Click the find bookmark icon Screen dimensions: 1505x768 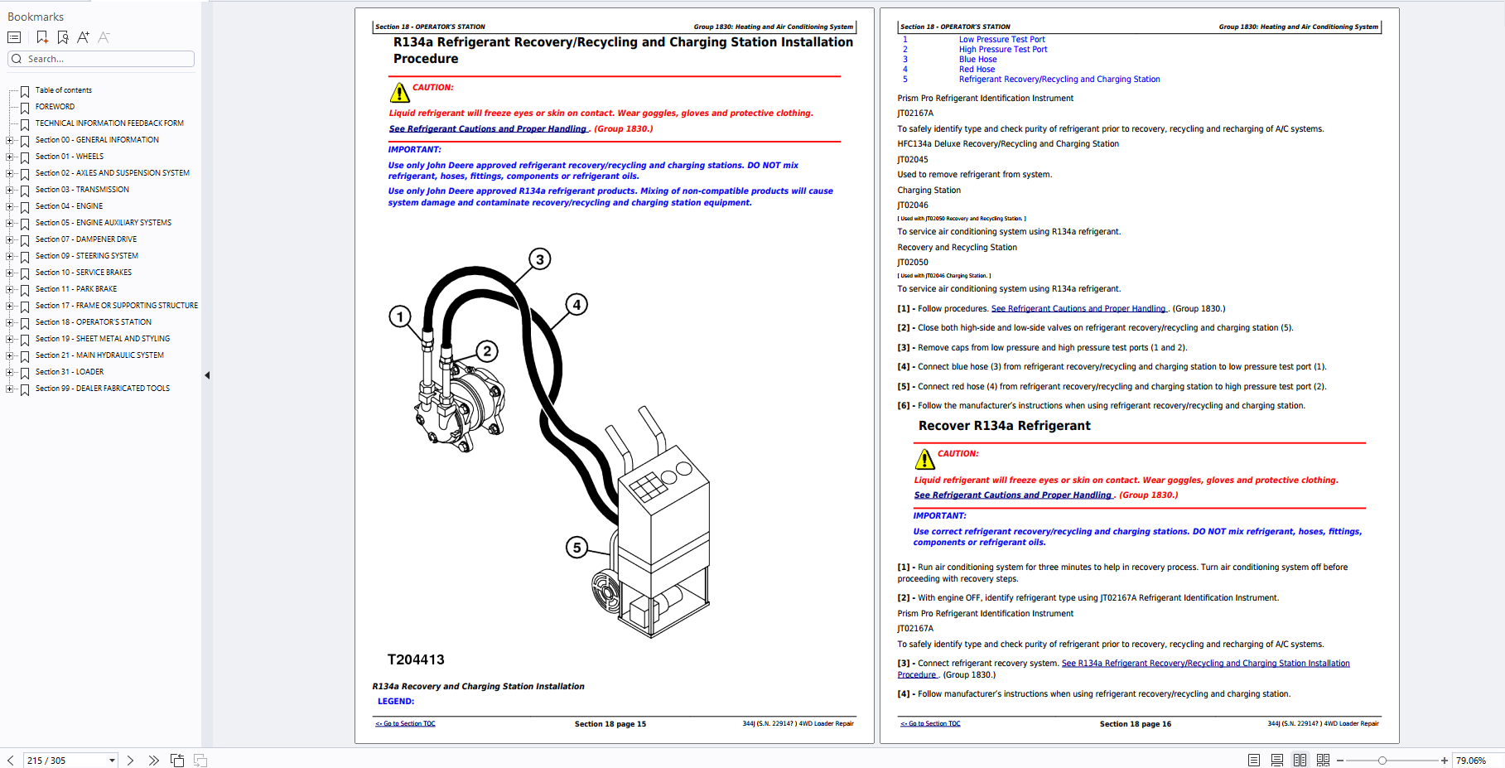(x=63, y=37)
